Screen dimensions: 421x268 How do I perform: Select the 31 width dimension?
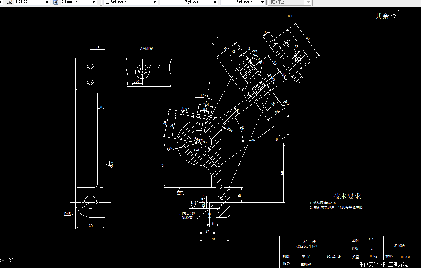tap(214, 239)
